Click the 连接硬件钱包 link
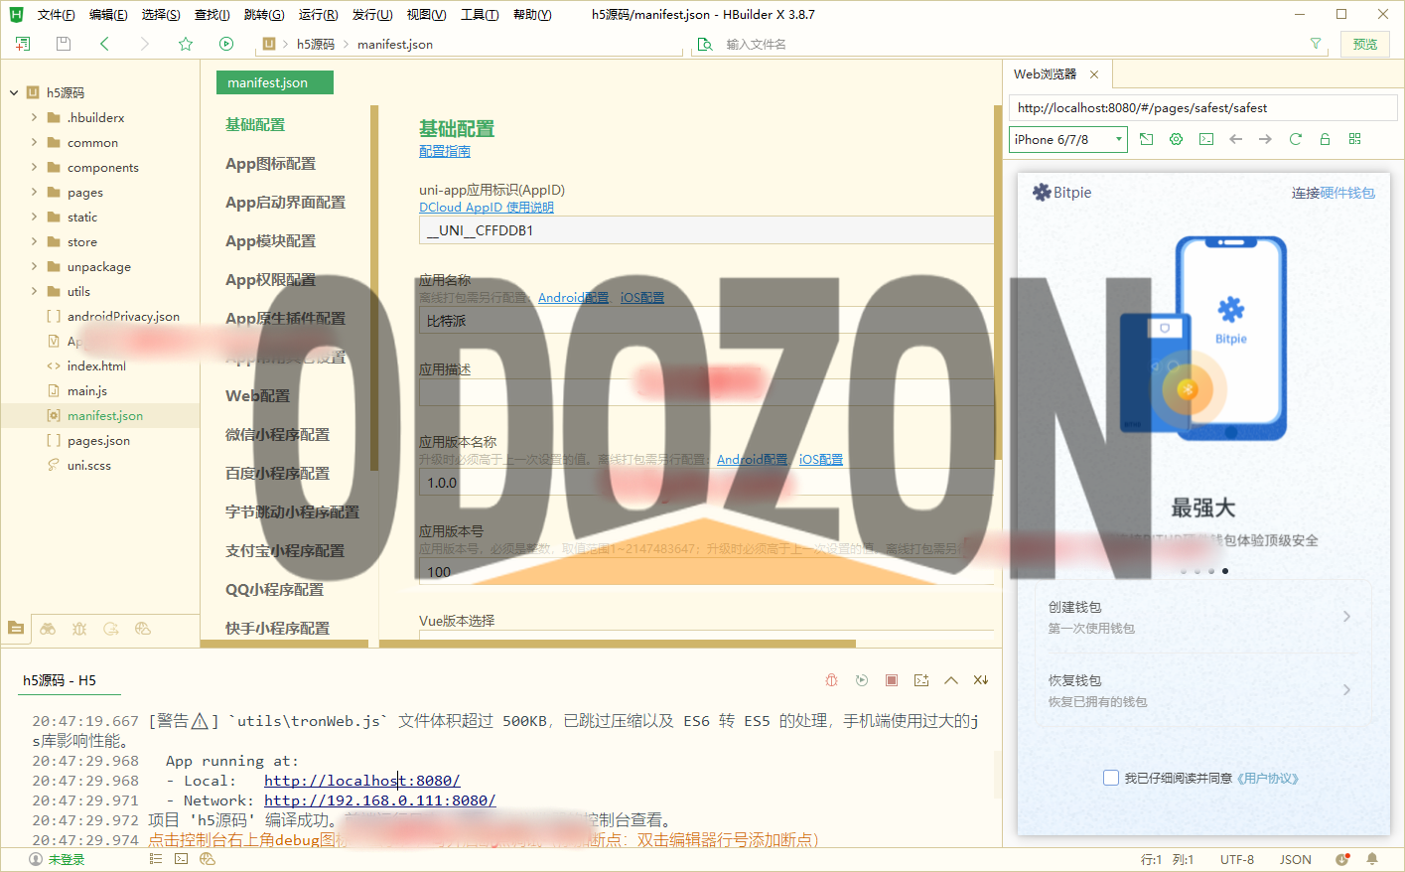The width and height of the screenshot is (1405, 872). (1333, 193)
